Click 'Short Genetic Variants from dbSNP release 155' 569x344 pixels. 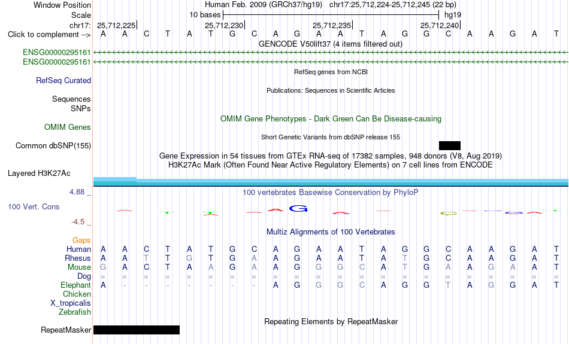coord(331,137)
